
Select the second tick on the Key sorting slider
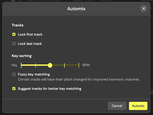(36, 65)
